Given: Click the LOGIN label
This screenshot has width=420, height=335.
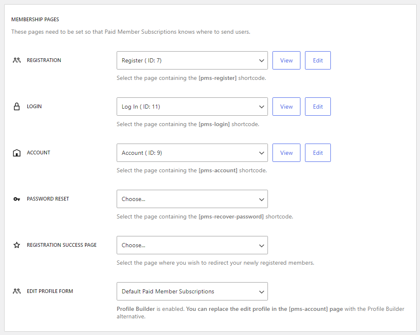Looking at the screenshot, I should coord(34,107).
